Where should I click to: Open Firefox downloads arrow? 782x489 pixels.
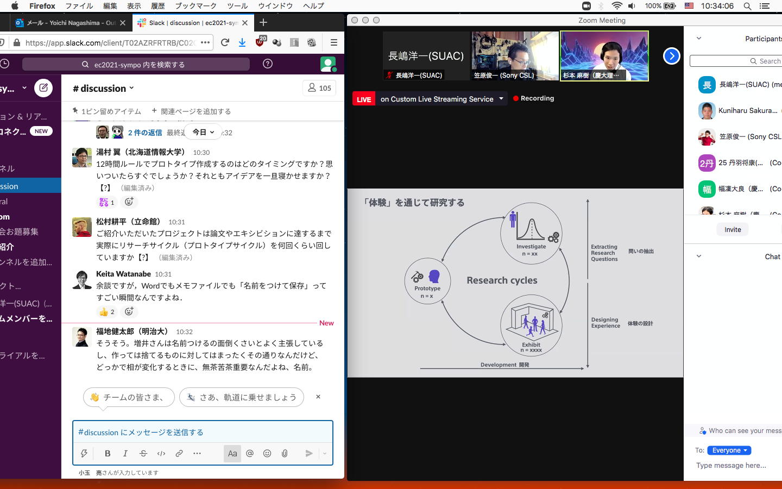242,42
